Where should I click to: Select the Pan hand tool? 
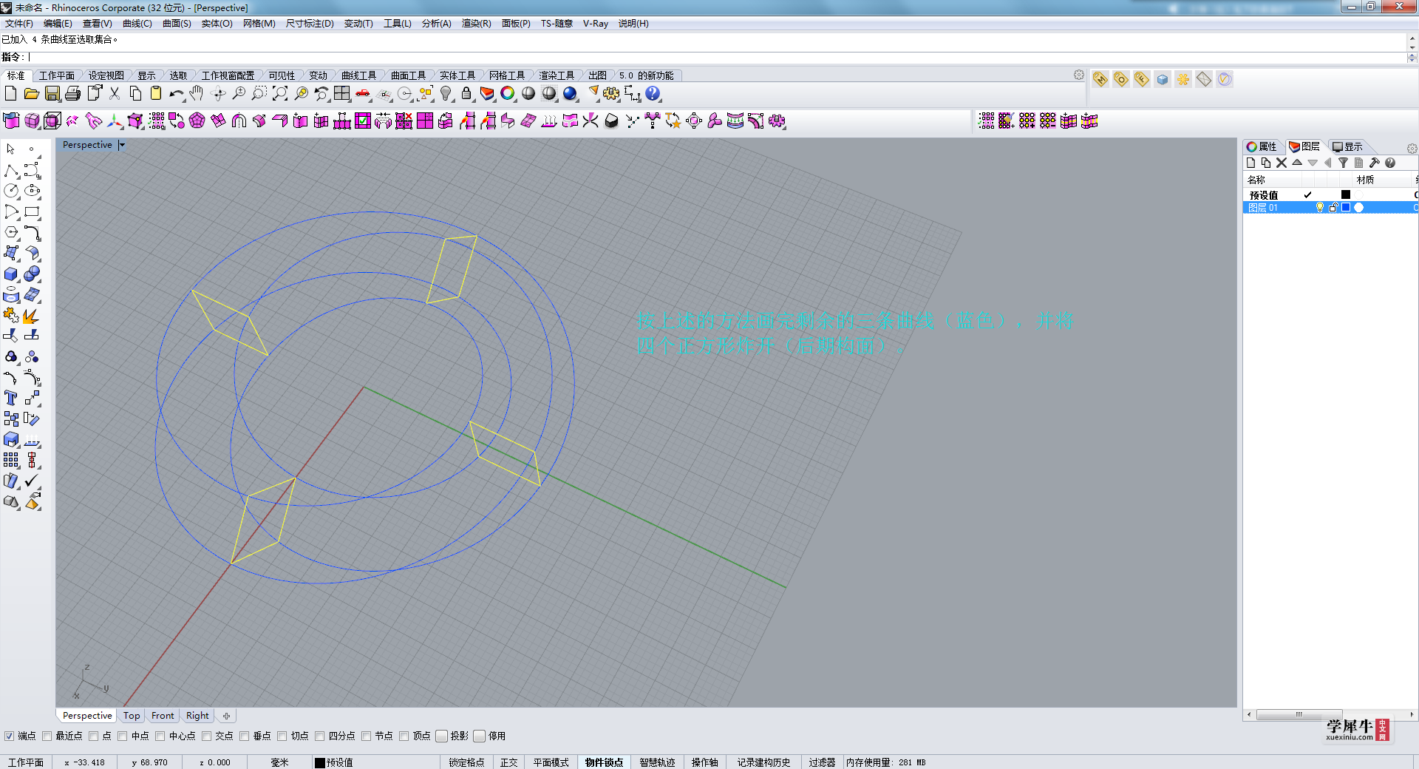tap(197, 93)
